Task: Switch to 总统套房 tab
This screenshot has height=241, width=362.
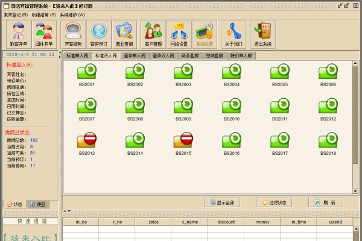Action: [x=214, y=56]
